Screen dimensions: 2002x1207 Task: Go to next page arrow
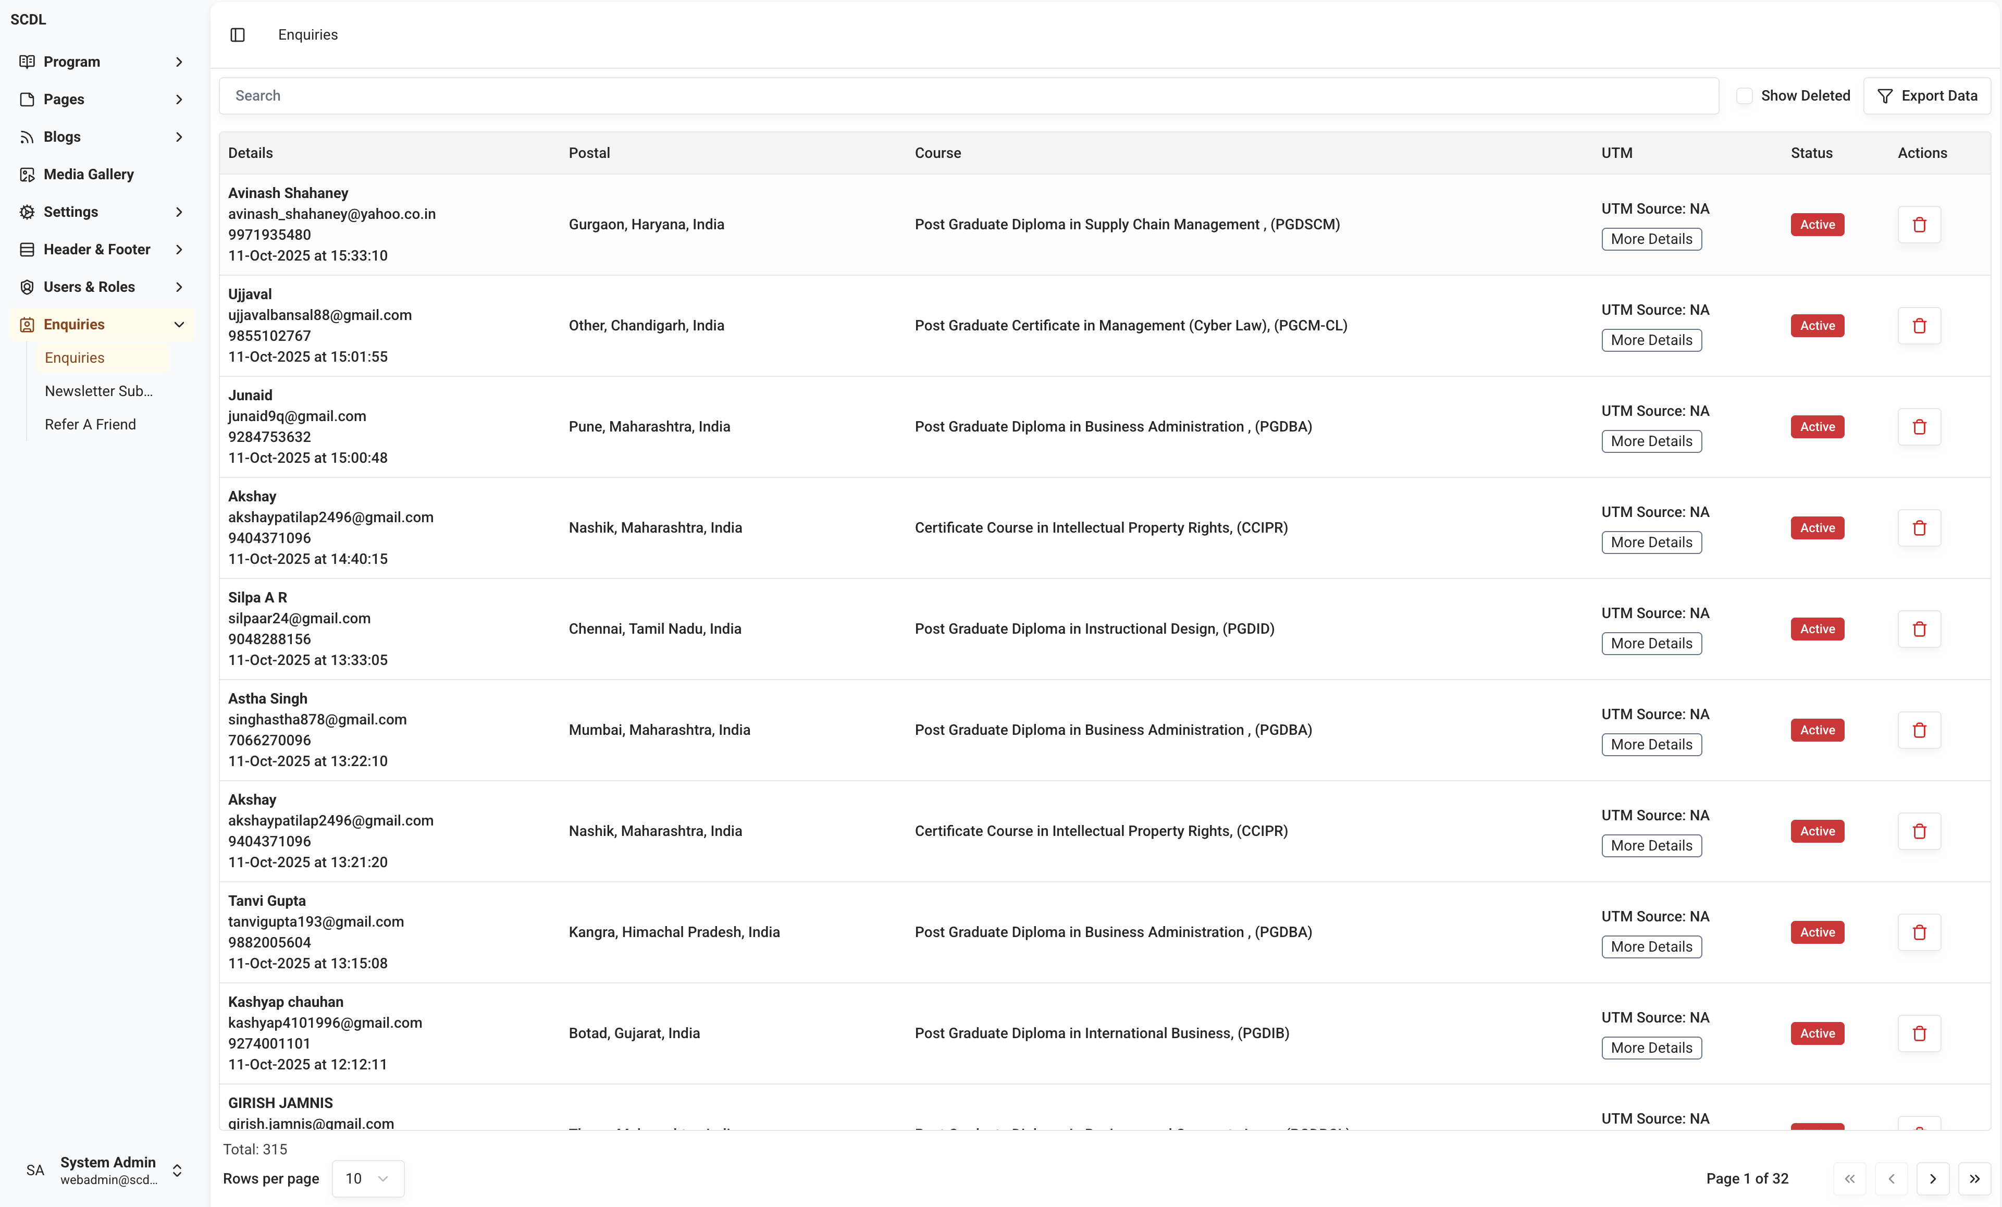click(1933, 1178)
